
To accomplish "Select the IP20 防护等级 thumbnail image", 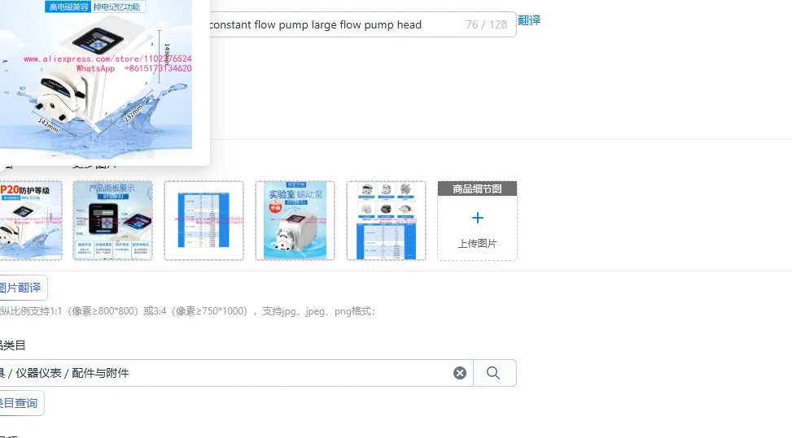I will tap(31, 221).
